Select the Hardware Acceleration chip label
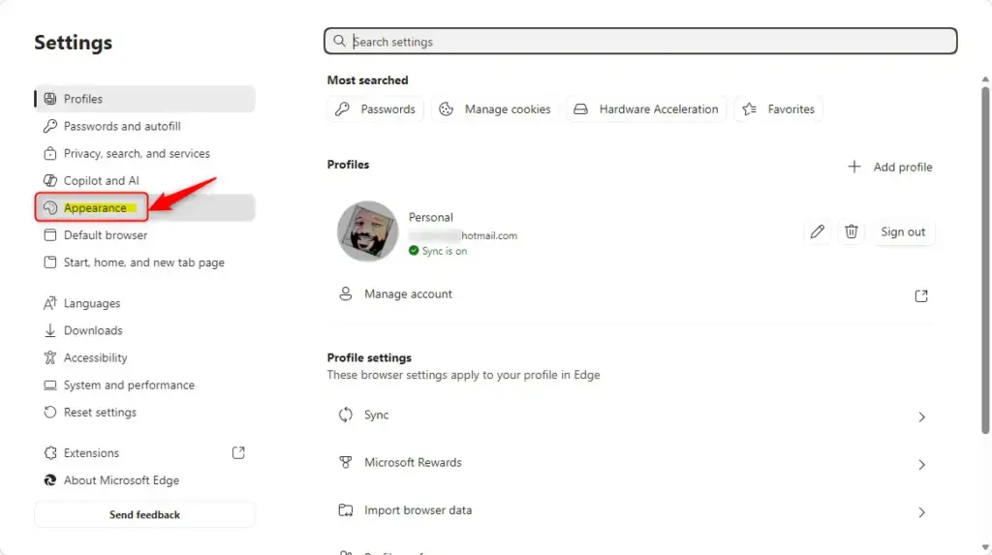This screenshot has width=992, height=555. (659, 108)
